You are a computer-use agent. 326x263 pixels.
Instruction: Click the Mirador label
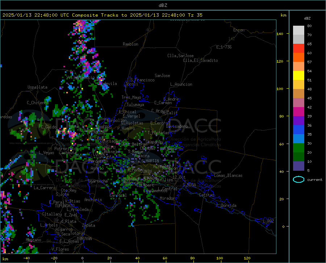(x=167, y=198)
